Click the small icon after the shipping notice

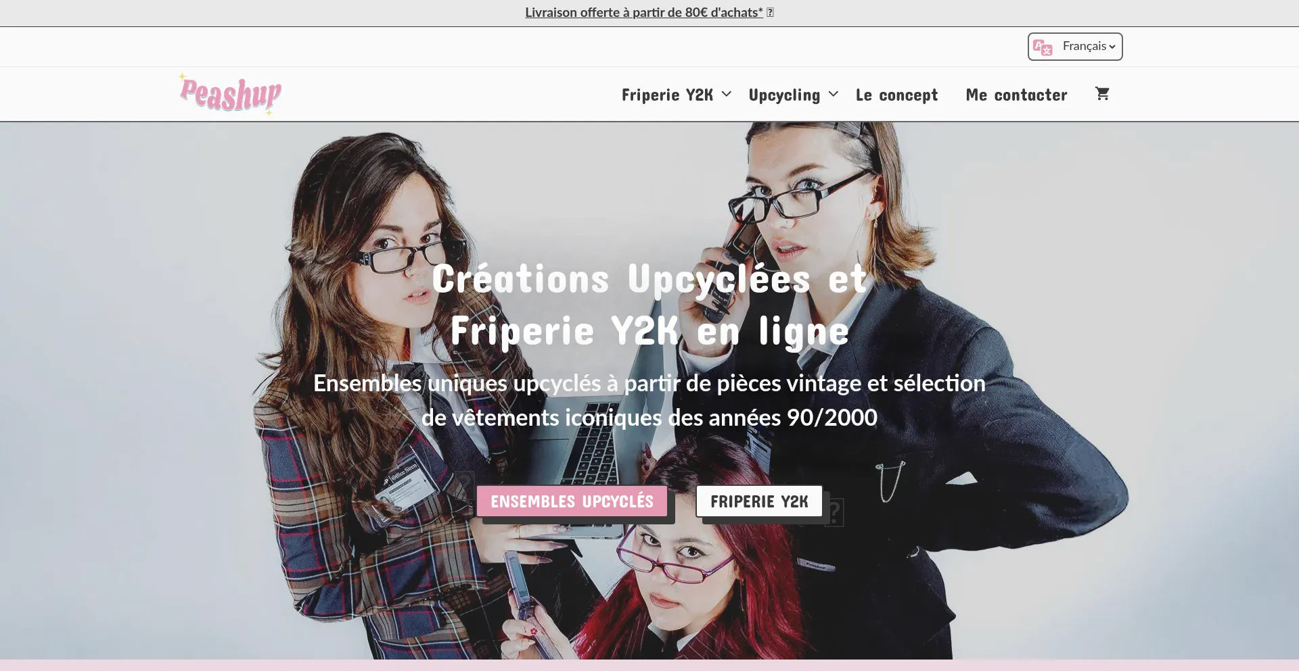pos(770,12)
